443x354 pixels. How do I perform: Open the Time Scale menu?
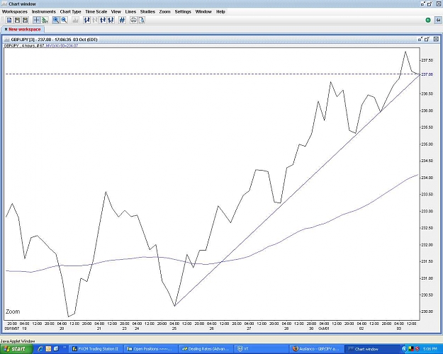[96, 11]
